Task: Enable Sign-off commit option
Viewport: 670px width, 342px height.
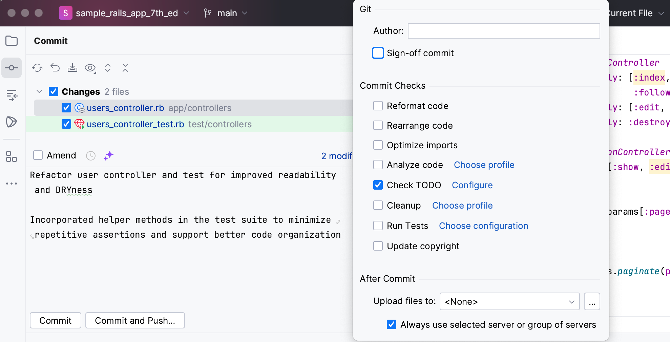Action: (x=378, y=53)
